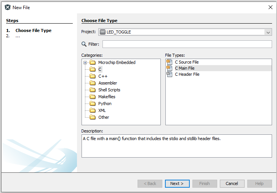Select the C++ category label
The width and height of the screenshot is (277, 193).
click(x=103, y=76)
